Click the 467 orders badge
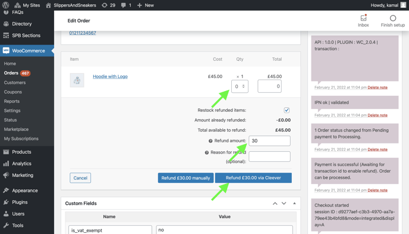 26,73
